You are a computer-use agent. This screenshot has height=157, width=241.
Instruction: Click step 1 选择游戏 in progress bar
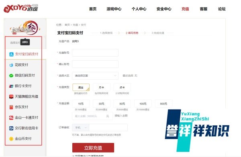(x=106, y=33)
